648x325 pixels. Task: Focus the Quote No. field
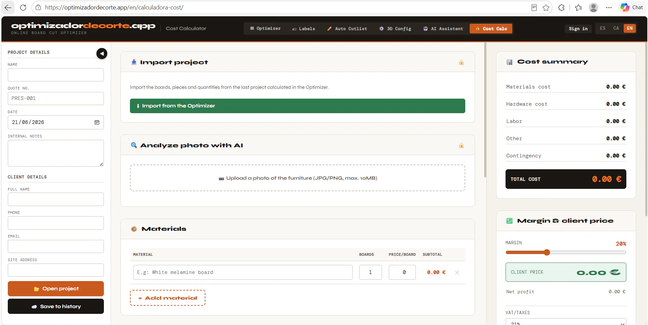point(56,98)
